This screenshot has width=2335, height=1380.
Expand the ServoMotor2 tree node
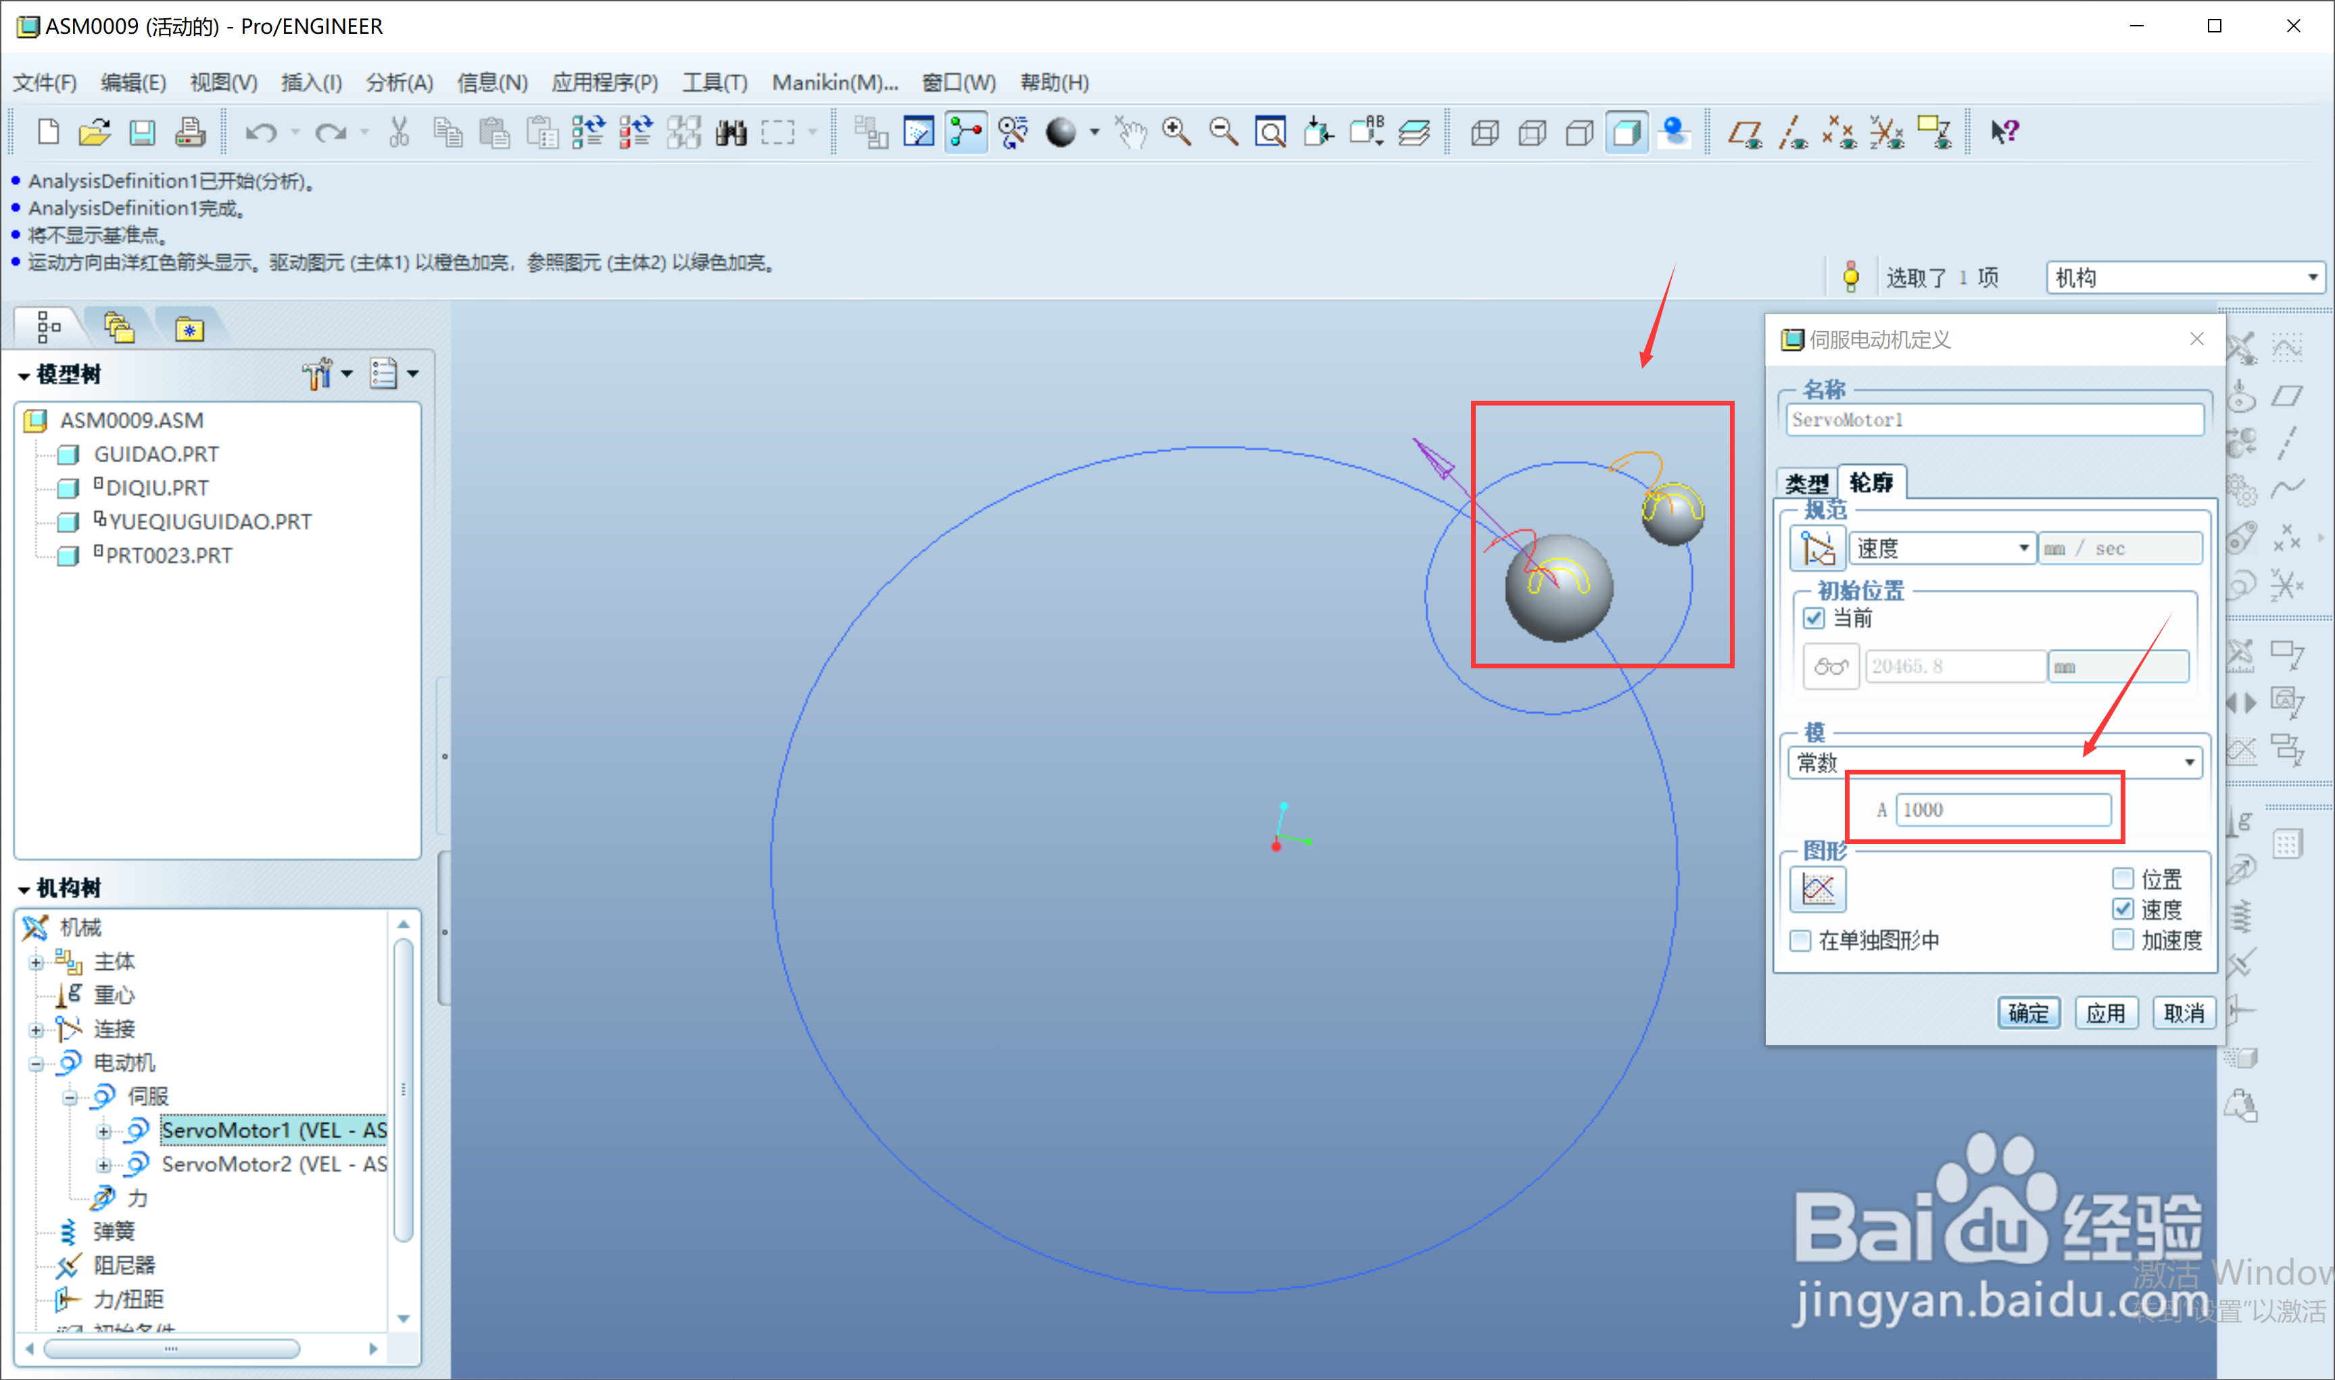pyautogui.click(x=103, y=1165)
